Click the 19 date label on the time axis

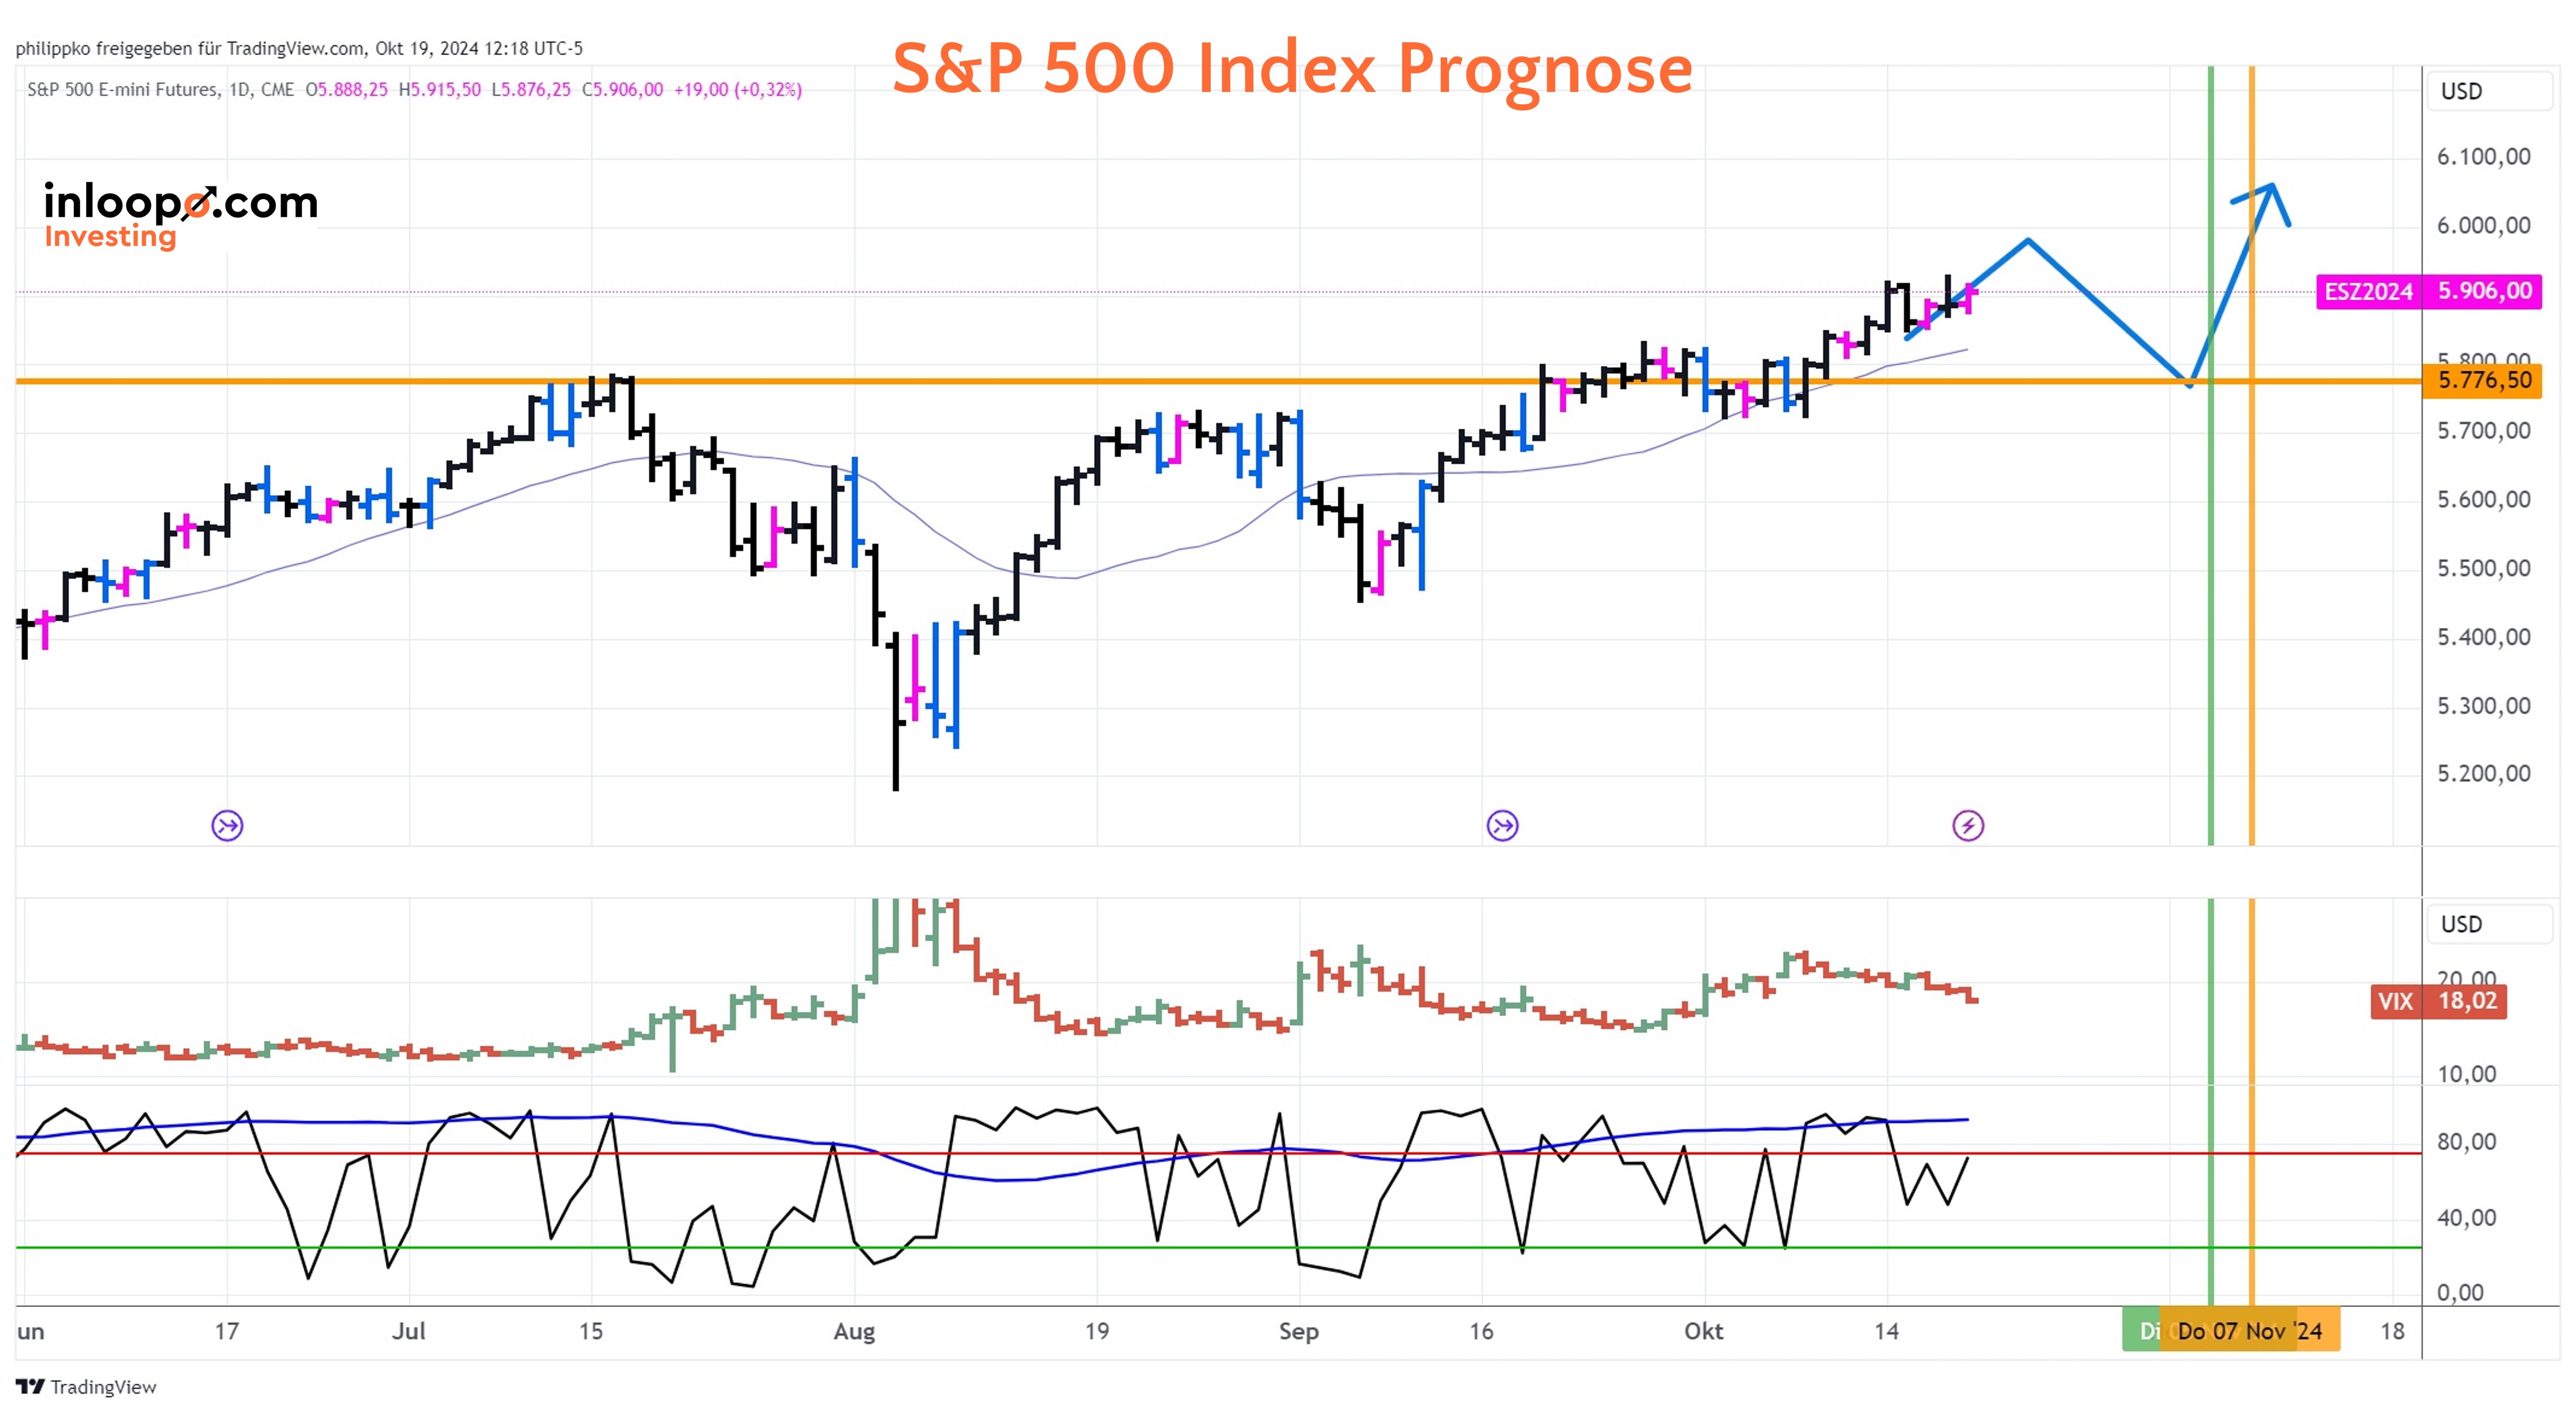pyautogui.click(x=1097, y=1331)
